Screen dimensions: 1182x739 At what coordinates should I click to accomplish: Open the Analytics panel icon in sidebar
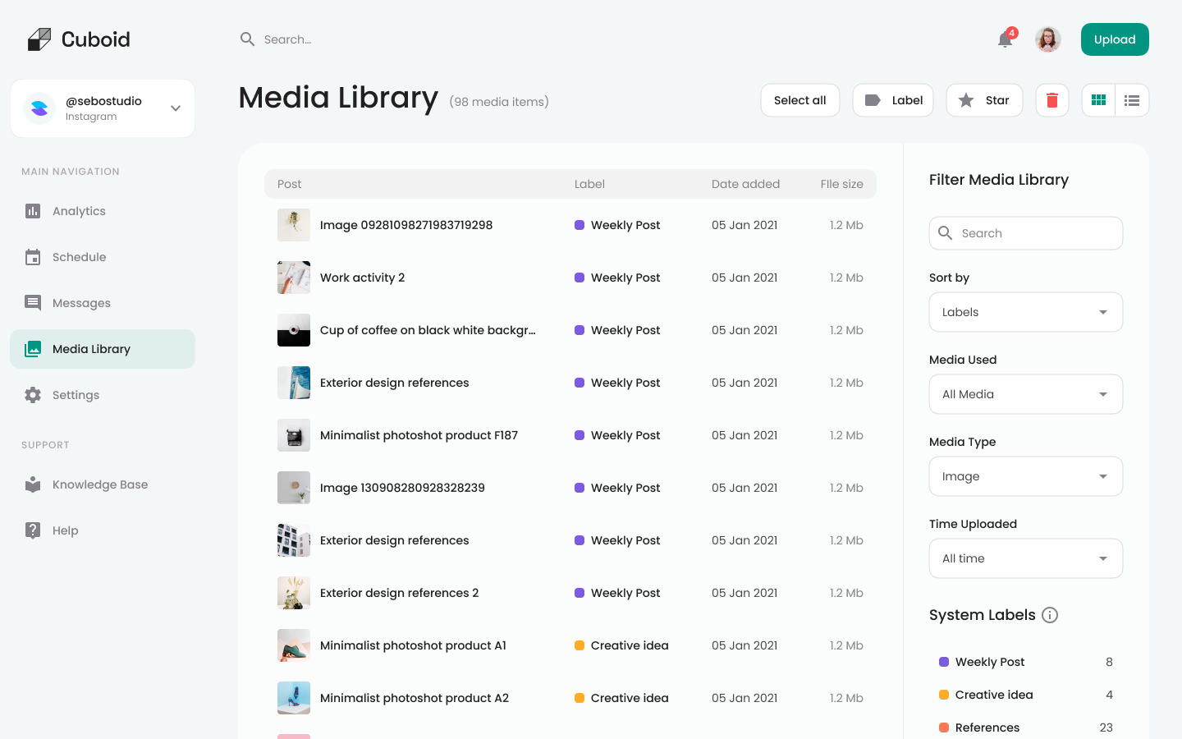coord(33,211)
